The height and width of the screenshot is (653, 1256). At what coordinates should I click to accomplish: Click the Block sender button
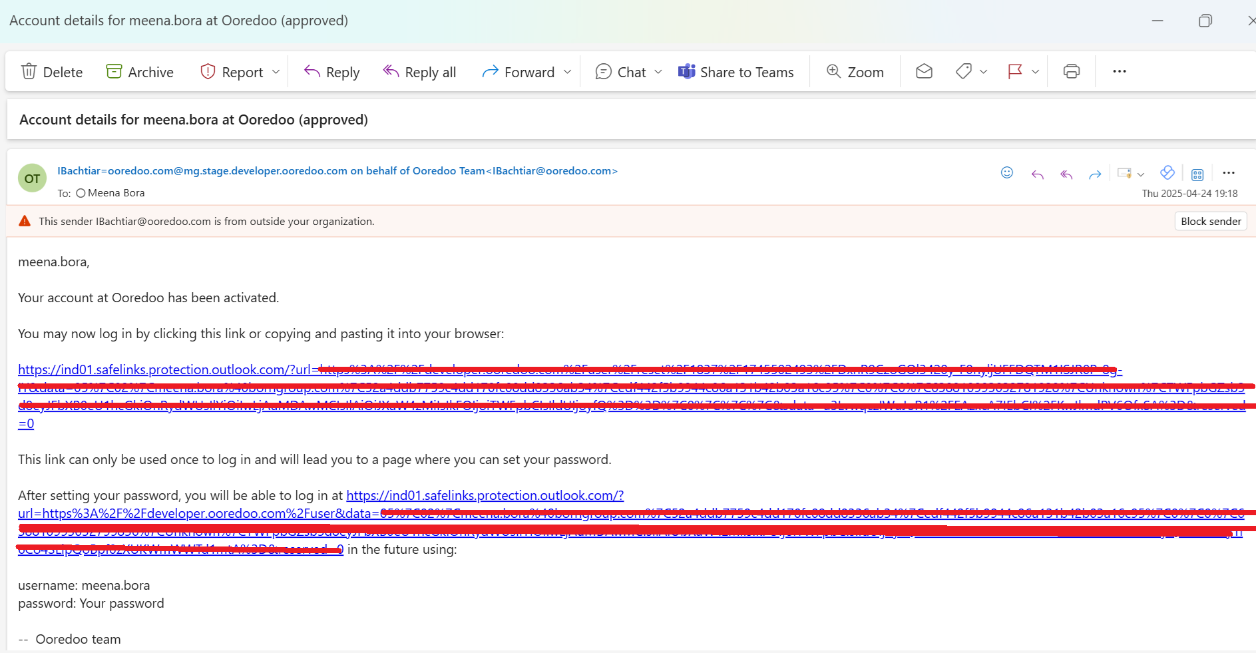pyautogui.click(x=1210, y=220)
